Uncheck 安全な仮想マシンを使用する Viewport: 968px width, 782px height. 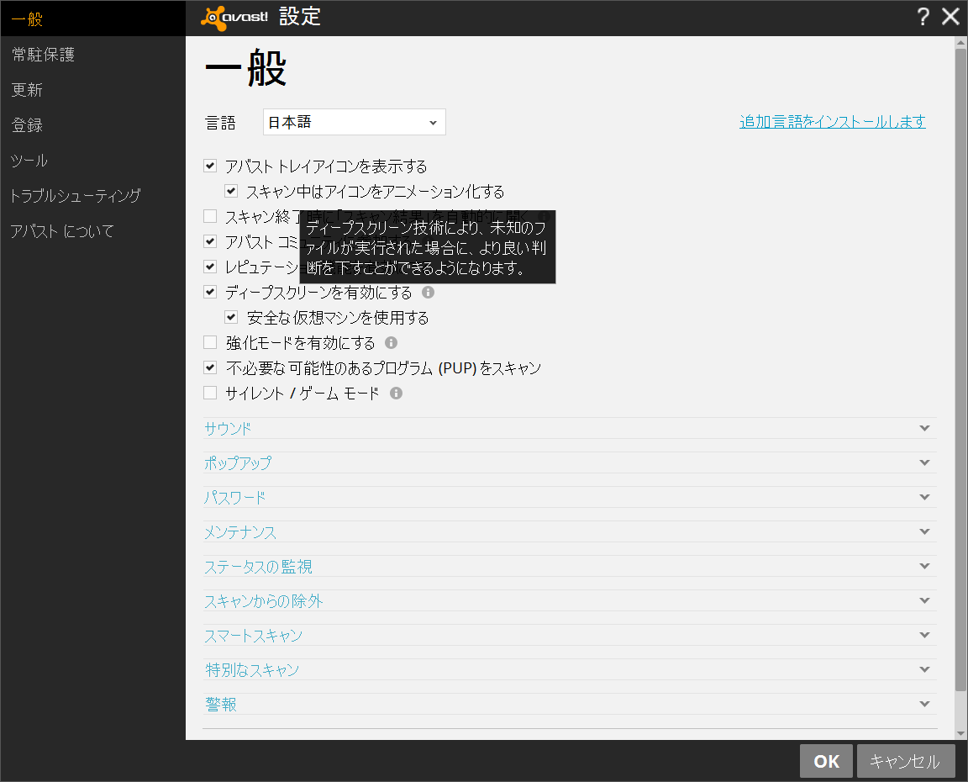231,317
